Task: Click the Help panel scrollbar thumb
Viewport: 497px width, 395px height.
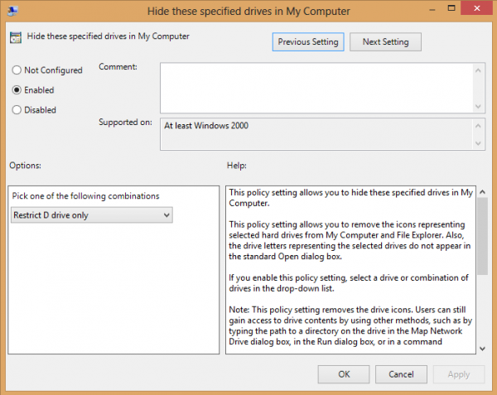Action: pyautogui.click(x=482, y=236)
